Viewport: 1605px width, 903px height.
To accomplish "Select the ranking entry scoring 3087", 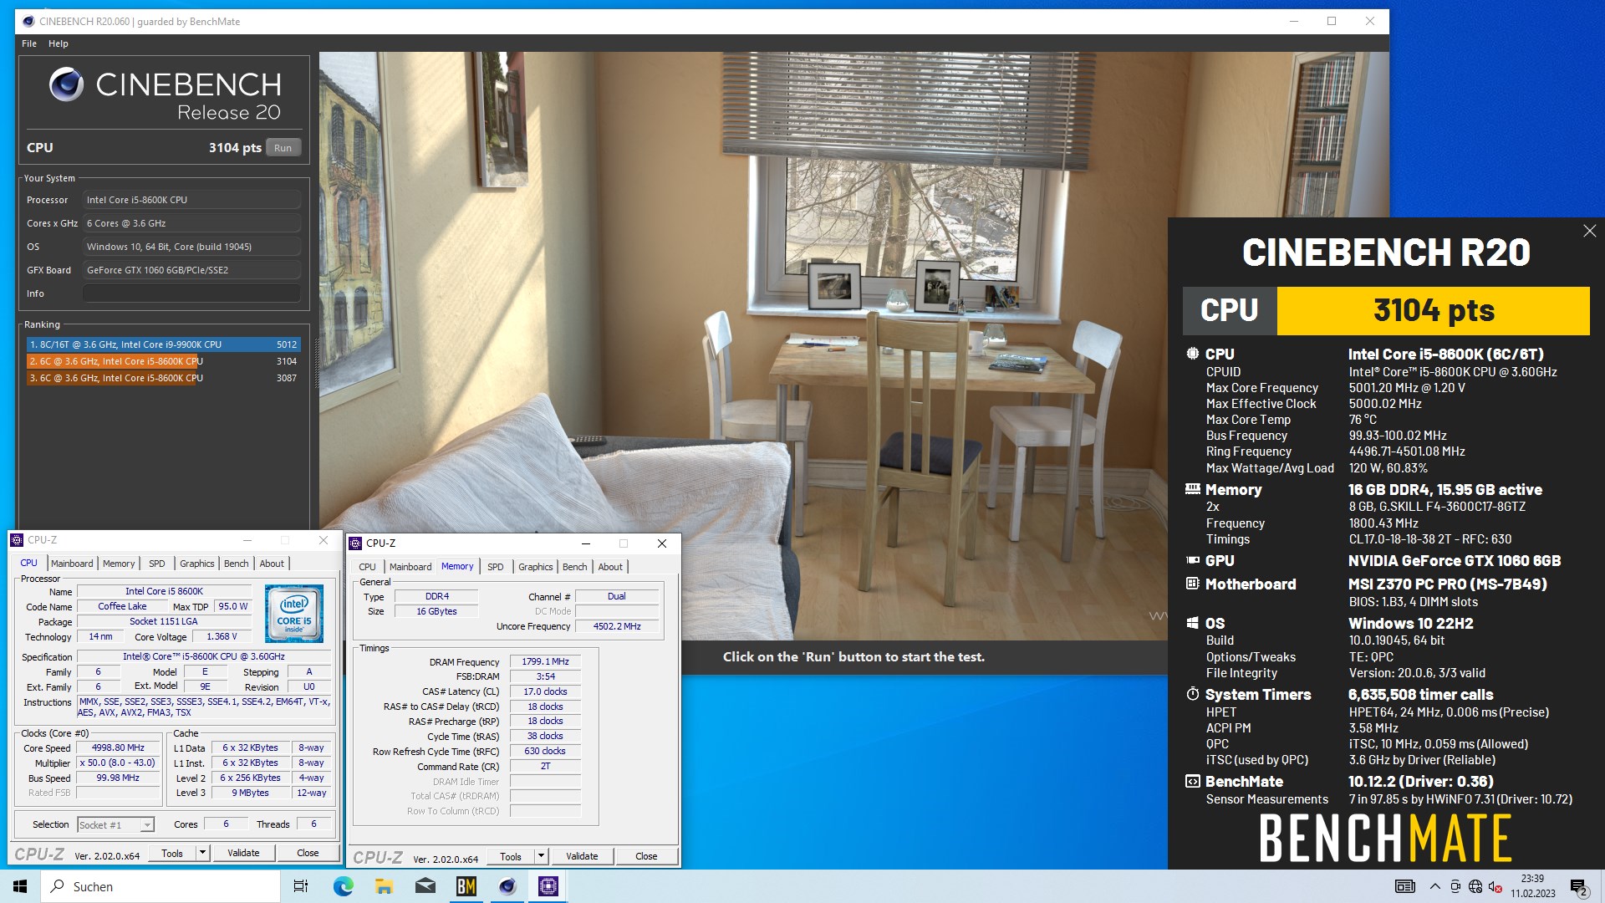I will [x=163, y=378].
